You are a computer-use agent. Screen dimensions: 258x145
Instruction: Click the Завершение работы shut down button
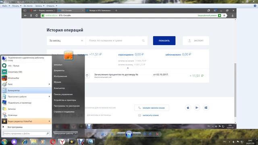click(x=64, y=133)
